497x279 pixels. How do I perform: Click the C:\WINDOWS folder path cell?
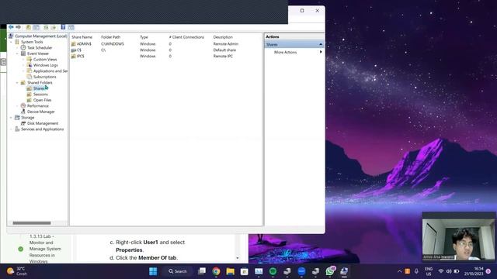(113, 44)
